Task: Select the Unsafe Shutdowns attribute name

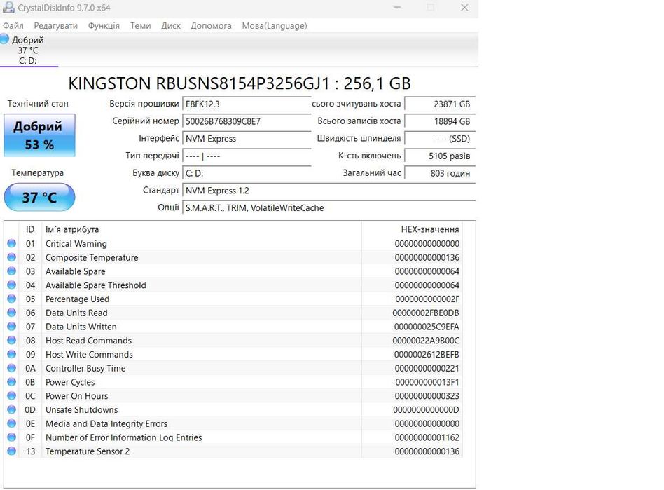Action: tap(82, 410)
